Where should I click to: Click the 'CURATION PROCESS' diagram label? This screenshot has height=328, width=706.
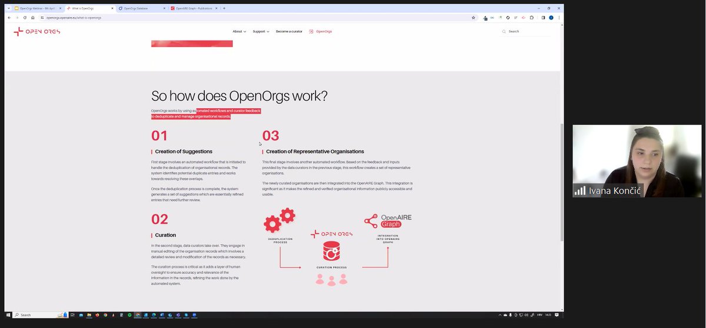(331, 267)
